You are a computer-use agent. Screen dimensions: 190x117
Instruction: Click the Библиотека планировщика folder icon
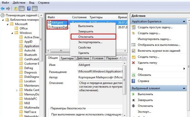7,20
